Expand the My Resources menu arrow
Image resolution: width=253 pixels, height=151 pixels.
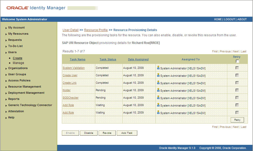coord(6,34)
